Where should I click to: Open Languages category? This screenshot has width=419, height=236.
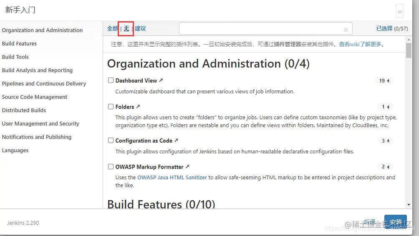point(15,150)
